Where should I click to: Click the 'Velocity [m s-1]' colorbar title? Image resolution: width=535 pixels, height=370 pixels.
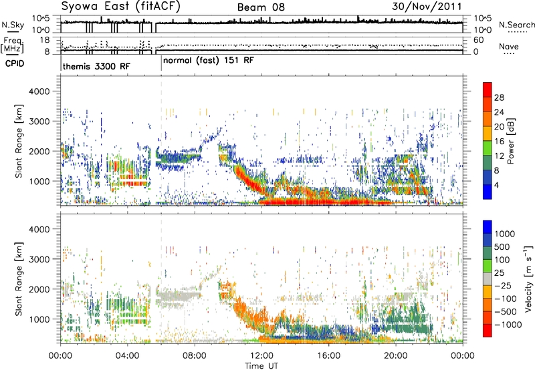pos(528,279)
